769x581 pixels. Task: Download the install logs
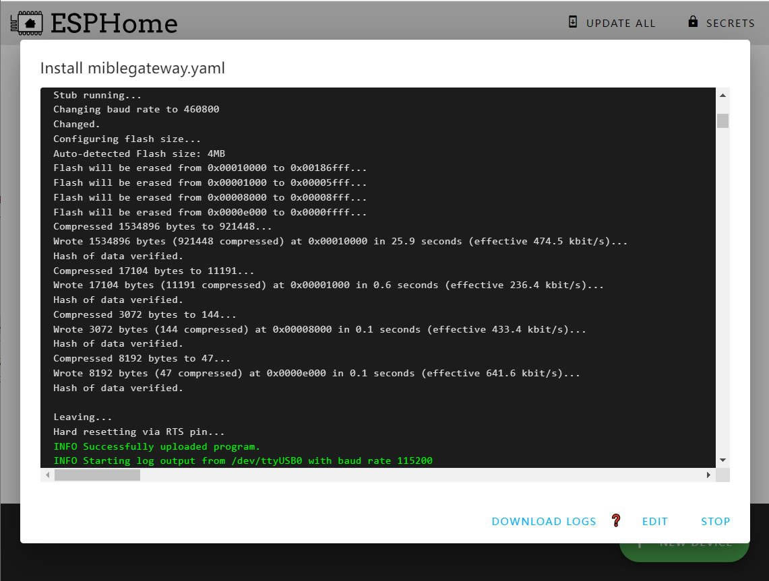click(543, 521)
